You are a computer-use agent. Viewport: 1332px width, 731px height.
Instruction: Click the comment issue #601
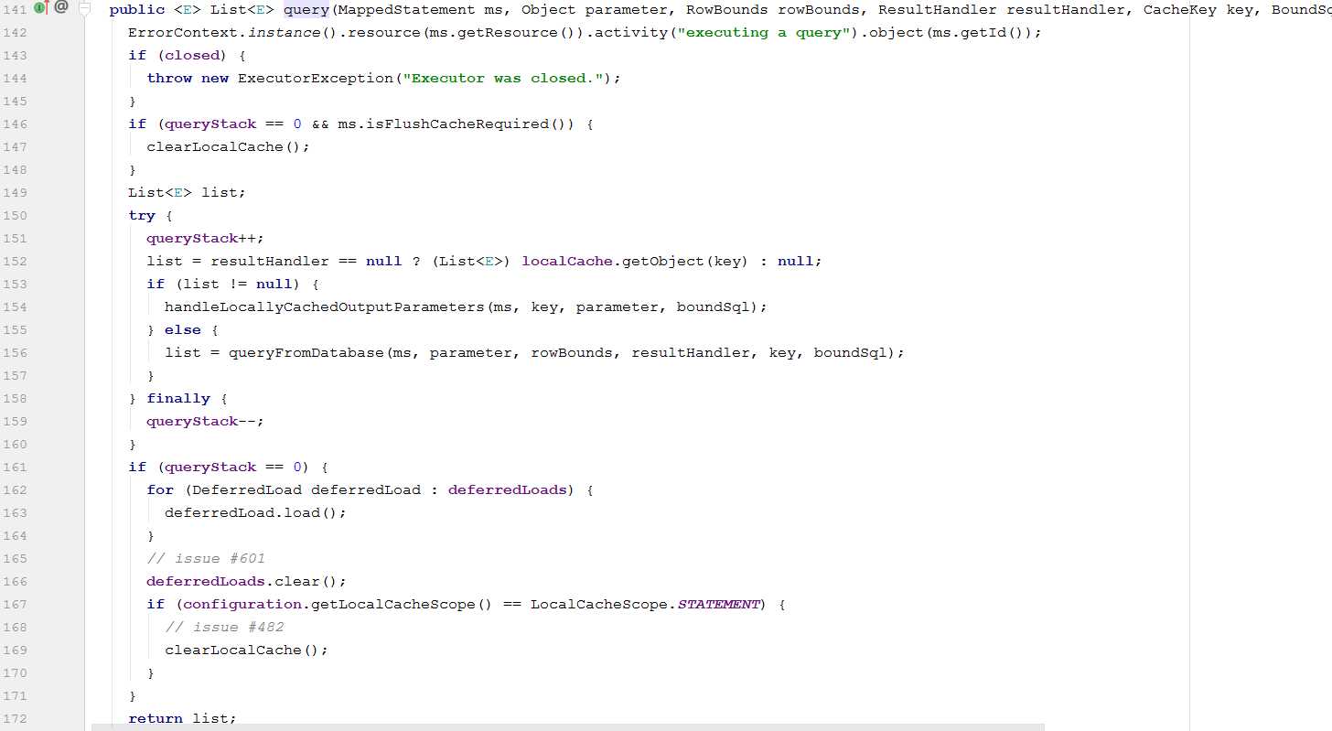[x=206, y=559]
